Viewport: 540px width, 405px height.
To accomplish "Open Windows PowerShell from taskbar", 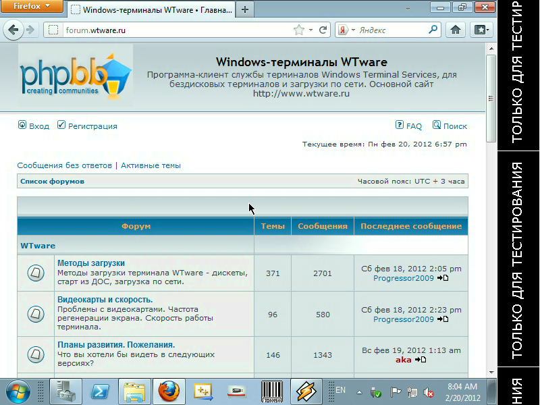I will [101, 391].
